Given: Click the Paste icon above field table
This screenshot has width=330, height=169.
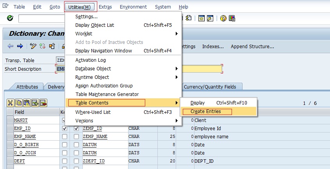Looking at the screenshot, I should click(x=27, y=103).
